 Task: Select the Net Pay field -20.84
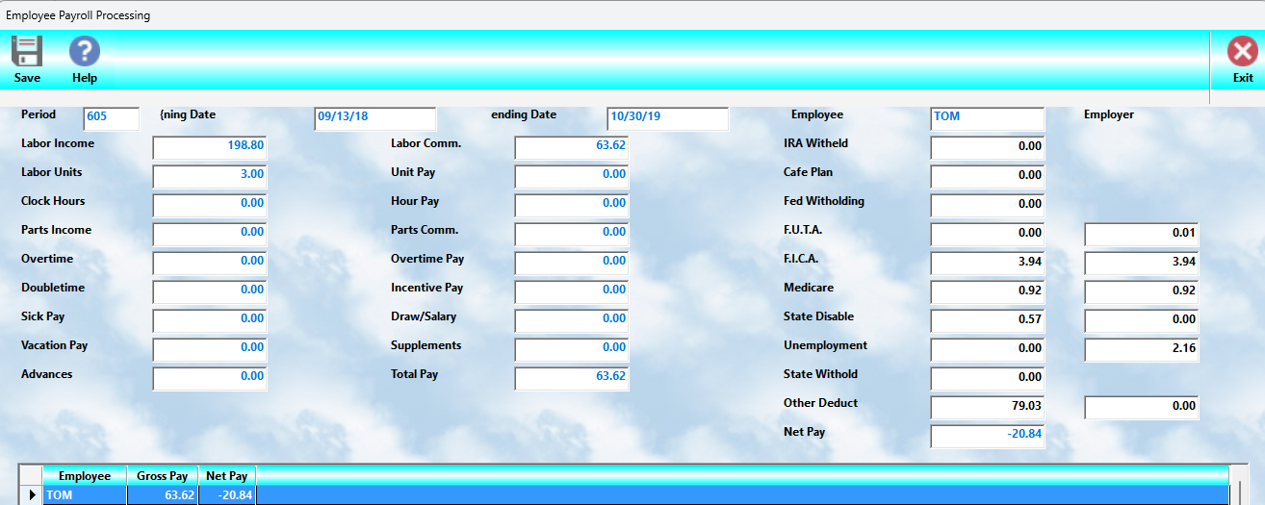pos(988,437)
